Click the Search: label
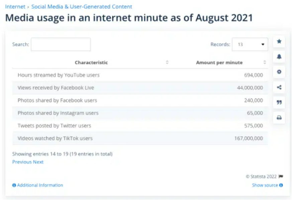This screenshot has height=201, width=293. (20, 44)
